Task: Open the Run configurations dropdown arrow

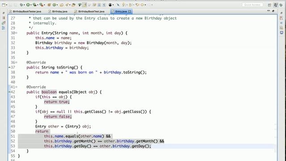Action: pyautogui.click(x=31, y=5)
